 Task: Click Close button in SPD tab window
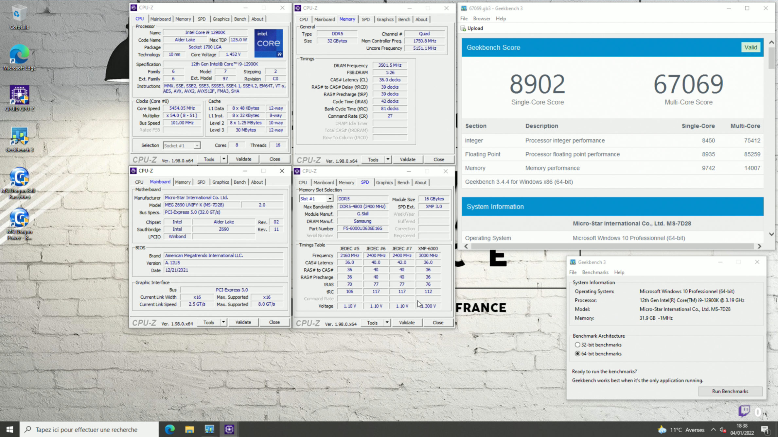[x=438, y=323]
